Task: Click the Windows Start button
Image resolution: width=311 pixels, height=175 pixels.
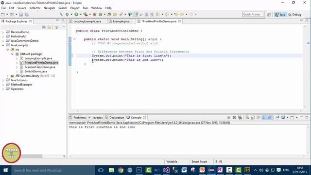Action: pyautogui.click(x=5, y=170)
